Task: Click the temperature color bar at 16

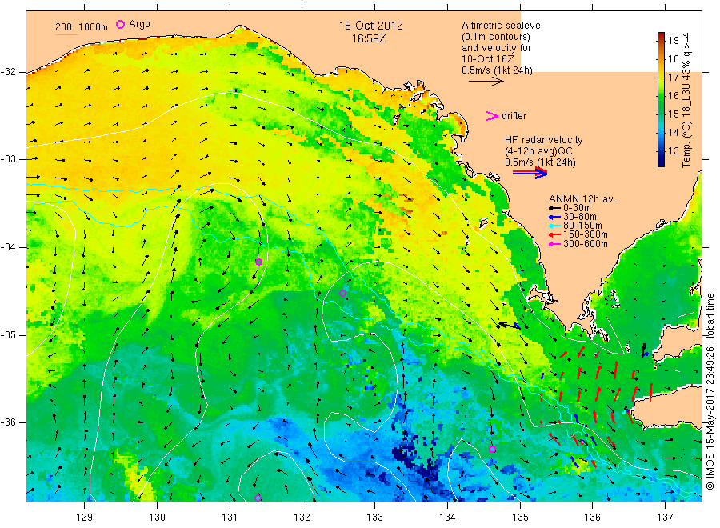Action: pos(661,95)
